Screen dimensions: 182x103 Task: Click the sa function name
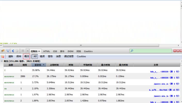[x=5, y=89]
